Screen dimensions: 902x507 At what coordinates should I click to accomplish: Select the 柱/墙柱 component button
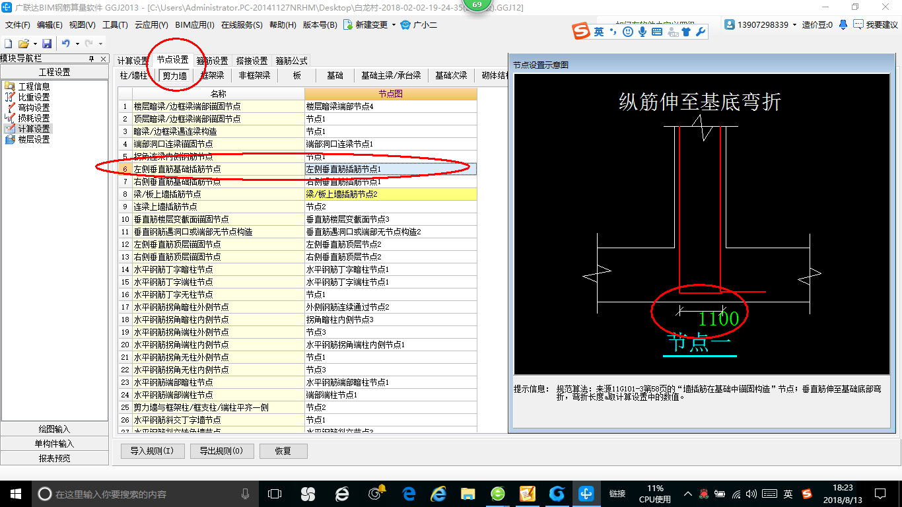click(x=134, y=76)
